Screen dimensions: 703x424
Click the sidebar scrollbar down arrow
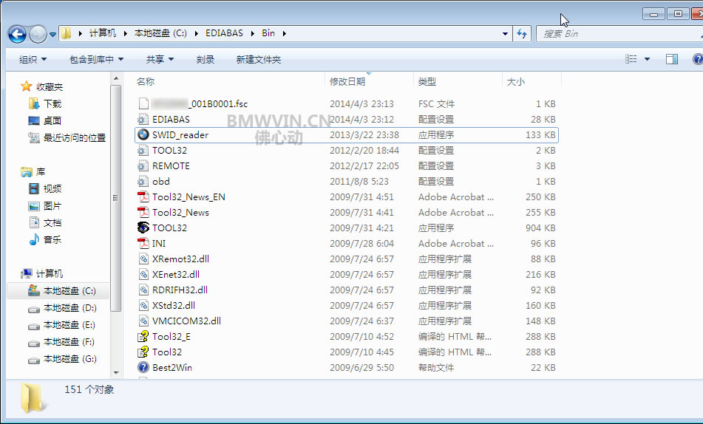click(116, 373)
